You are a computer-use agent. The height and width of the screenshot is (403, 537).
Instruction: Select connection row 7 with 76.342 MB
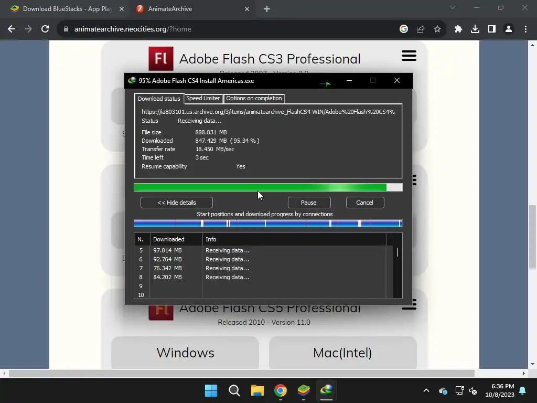point(260,268)
